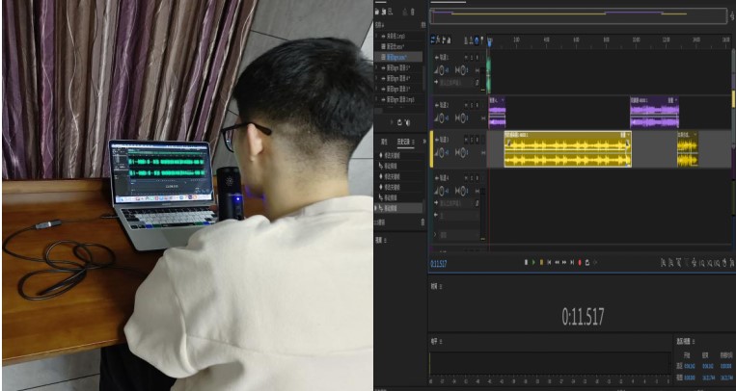Open Track 1 input source dropdown
The image size is (736, 391).
point(456,83)
